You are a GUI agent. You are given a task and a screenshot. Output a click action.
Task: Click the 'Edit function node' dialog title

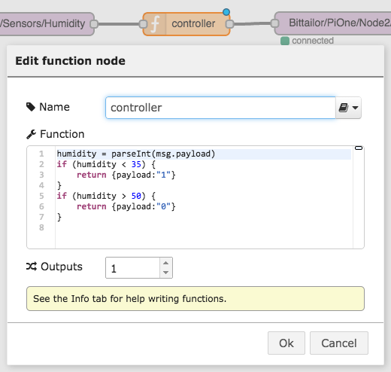coord(70,61)
